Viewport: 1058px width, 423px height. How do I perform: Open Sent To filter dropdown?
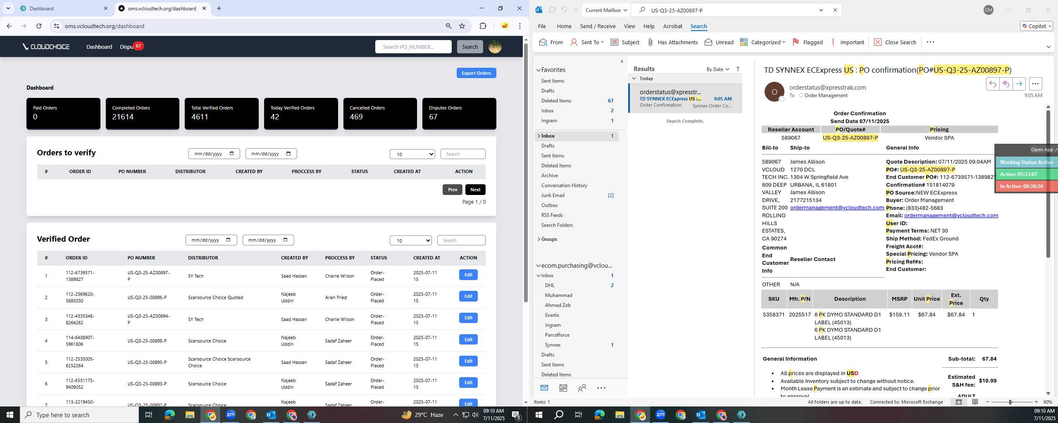[587, 42]
